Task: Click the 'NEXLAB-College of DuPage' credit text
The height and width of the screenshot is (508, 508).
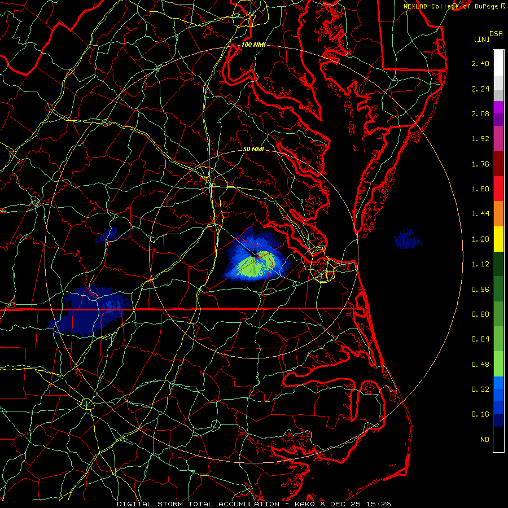Action: 450,6
